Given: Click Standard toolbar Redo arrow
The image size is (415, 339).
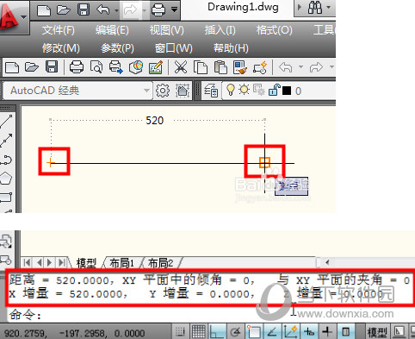Looking at the screenshot, I should [x=316, y=67].
